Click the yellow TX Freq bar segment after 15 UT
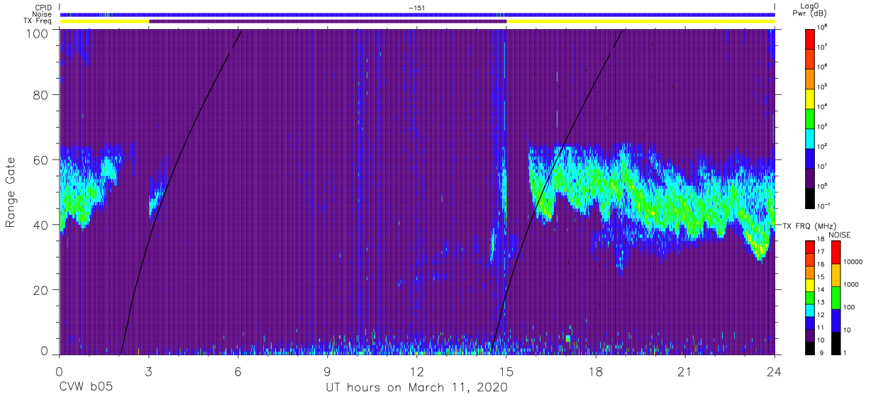Screen dimensions: 871x402 pos(640,21)
